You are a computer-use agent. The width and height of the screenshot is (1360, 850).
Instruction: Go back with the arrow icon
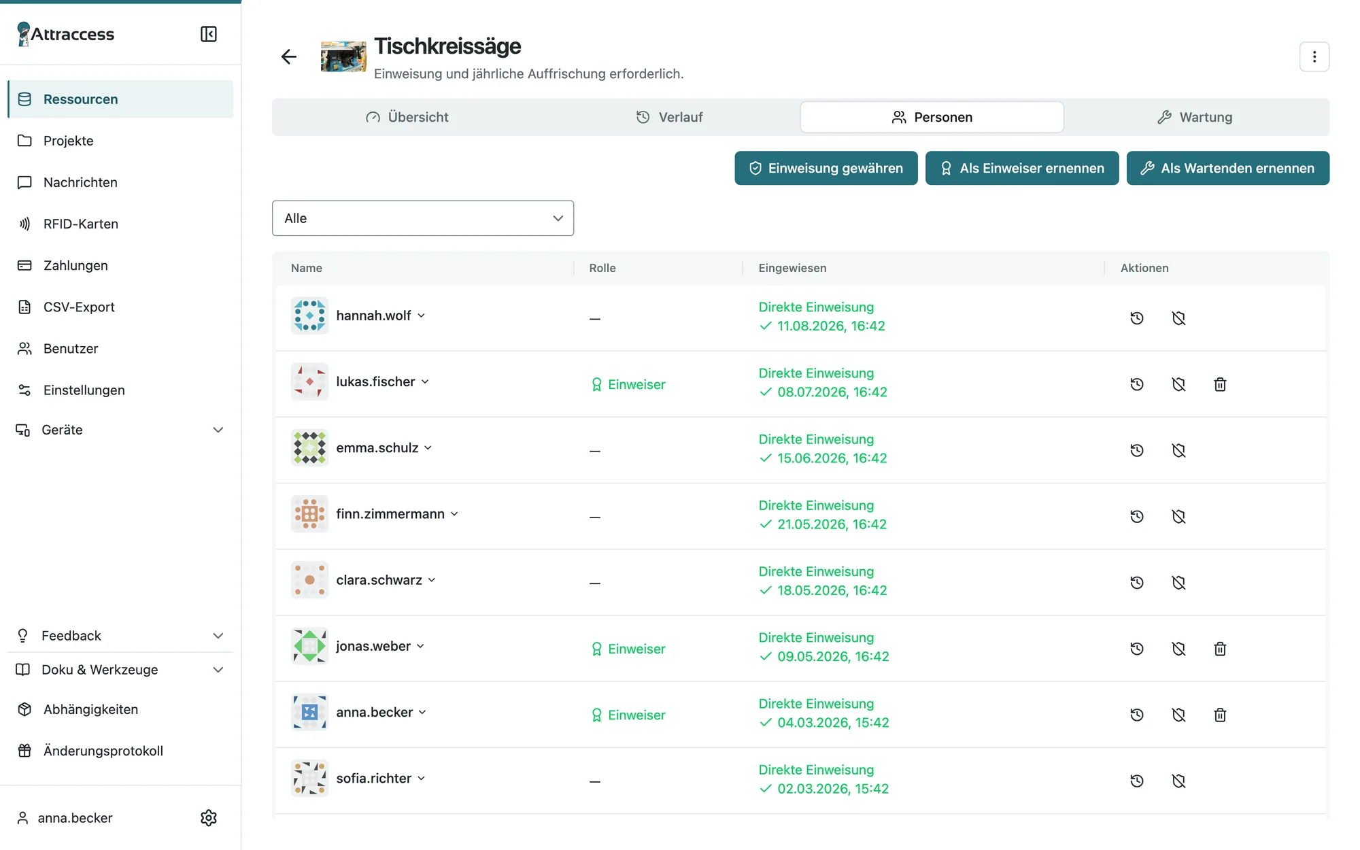coord(289,56)
